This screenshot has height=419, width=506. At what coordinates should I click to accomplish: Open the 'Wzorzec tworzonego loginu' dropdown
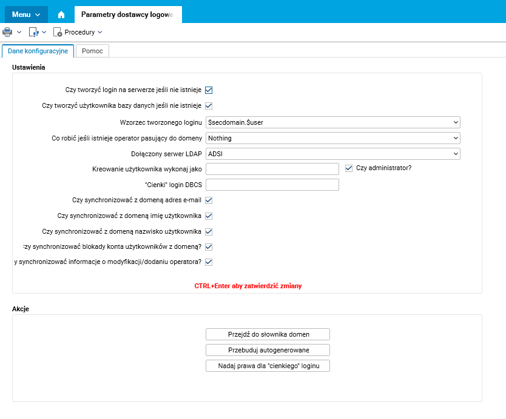[x=333, y=122]
